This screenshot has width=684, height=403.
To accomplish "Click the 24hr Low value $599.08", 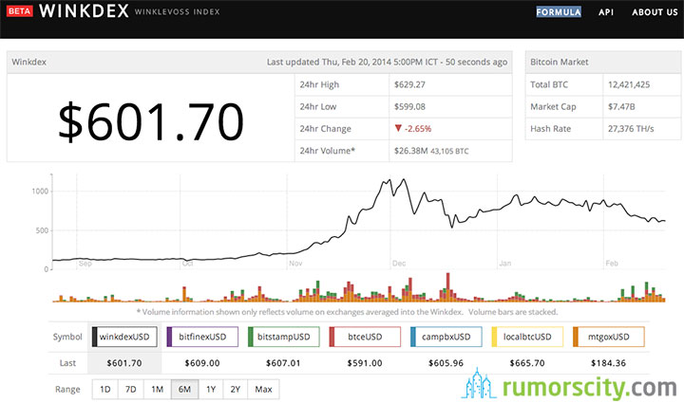I will pos(409,106).
